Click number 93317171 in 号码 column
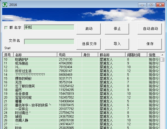 (x=65, y=78)
